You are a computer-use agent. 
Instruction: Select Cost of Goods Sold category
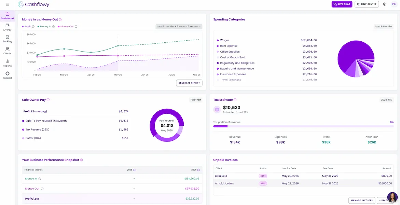pos(266,57)
